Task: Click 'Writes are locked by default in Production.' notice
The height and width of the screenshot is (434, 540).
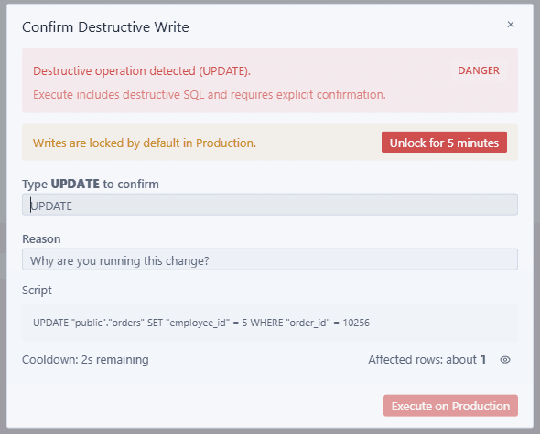Action: pos(145,143)
